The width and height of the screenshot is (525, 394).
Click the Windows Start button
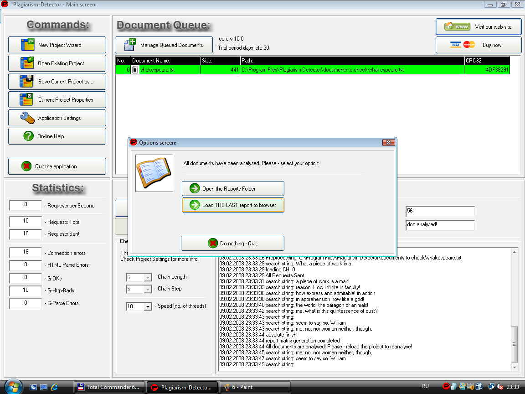[13, 386]
